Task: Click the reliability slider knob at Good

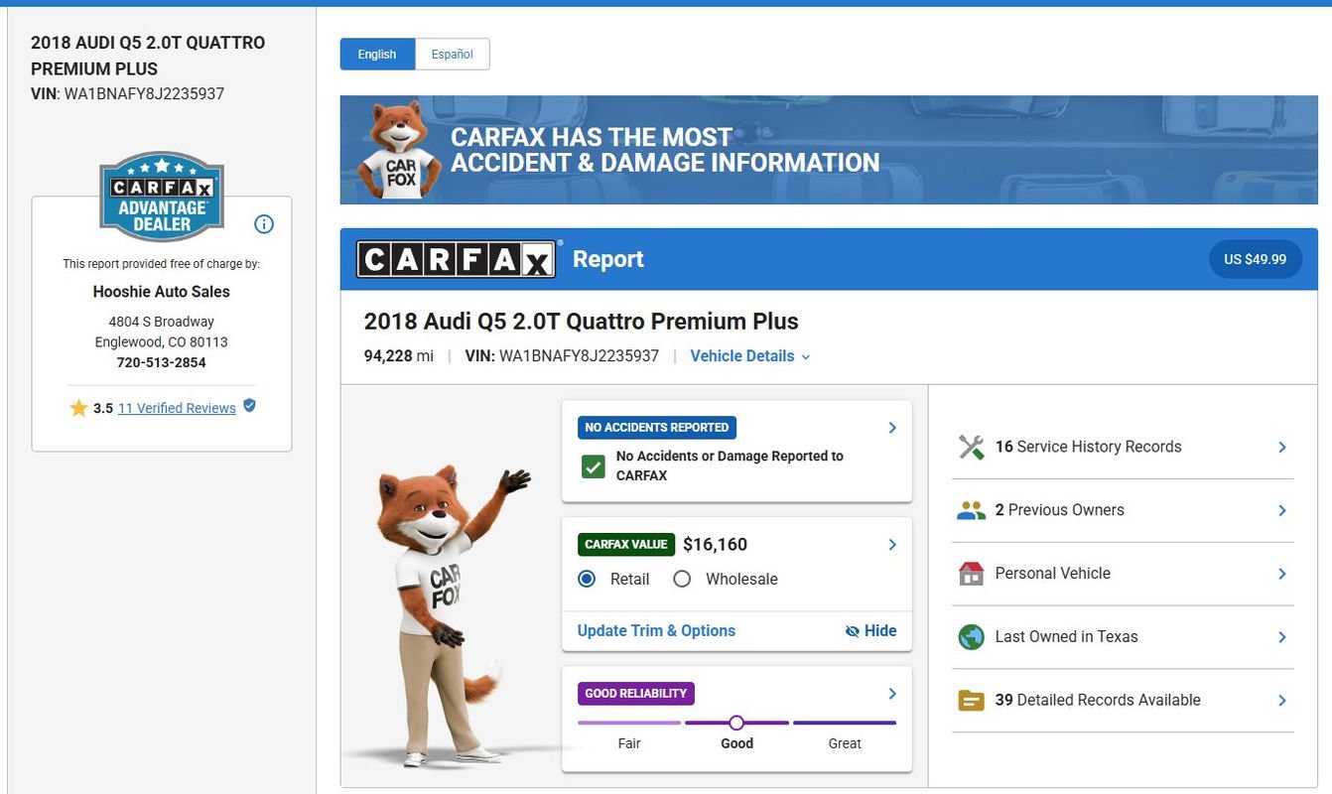Action: [x=736, y=723]
